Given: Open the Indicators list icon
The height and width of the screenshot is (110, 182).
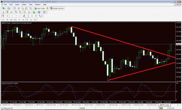Looking at the screenshot, I should [x=34, y=12].
